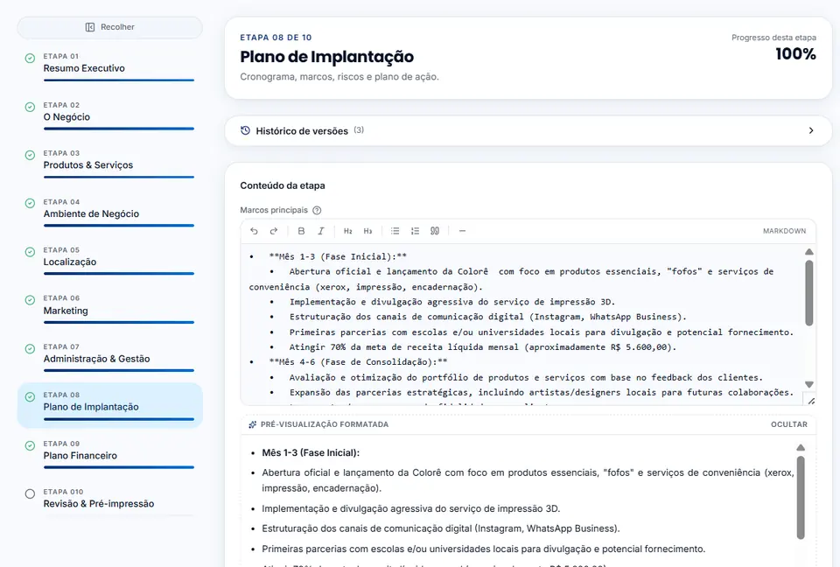Click check icon beside O Negócio

tap(30, 107)
